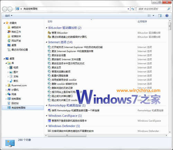Click the Windows CardSpace item icon

tap(49, 121)
